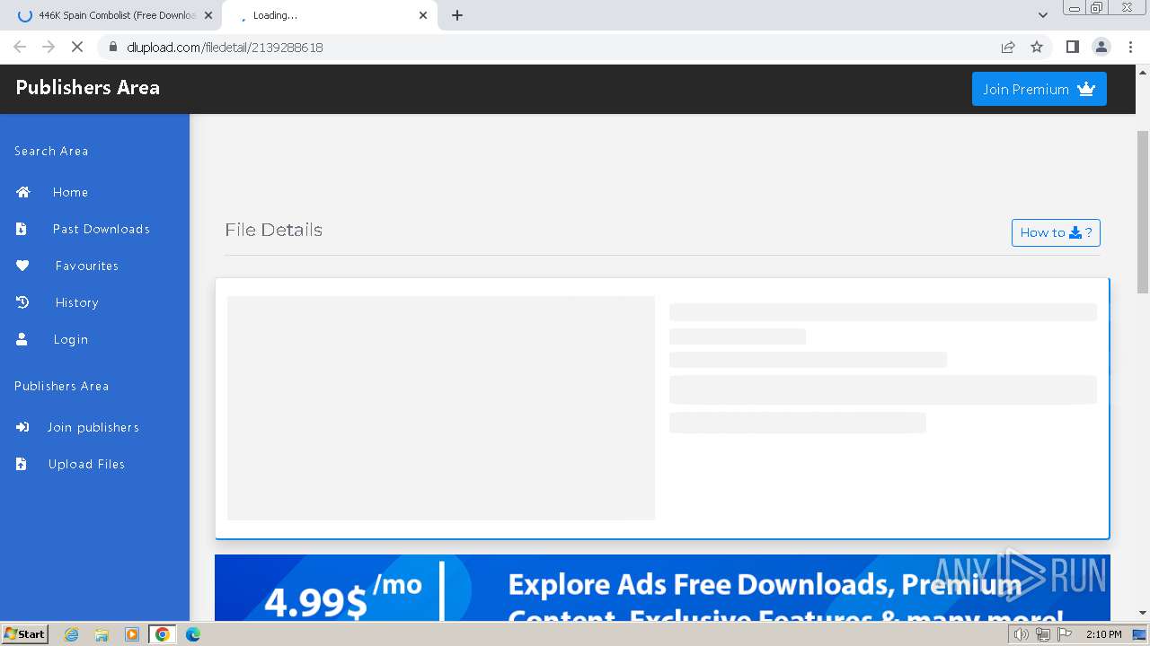The width and height of the screenshot is (1150, 646).
Task: Click the Join publishers sign-in icon
Action: point(23,427)
